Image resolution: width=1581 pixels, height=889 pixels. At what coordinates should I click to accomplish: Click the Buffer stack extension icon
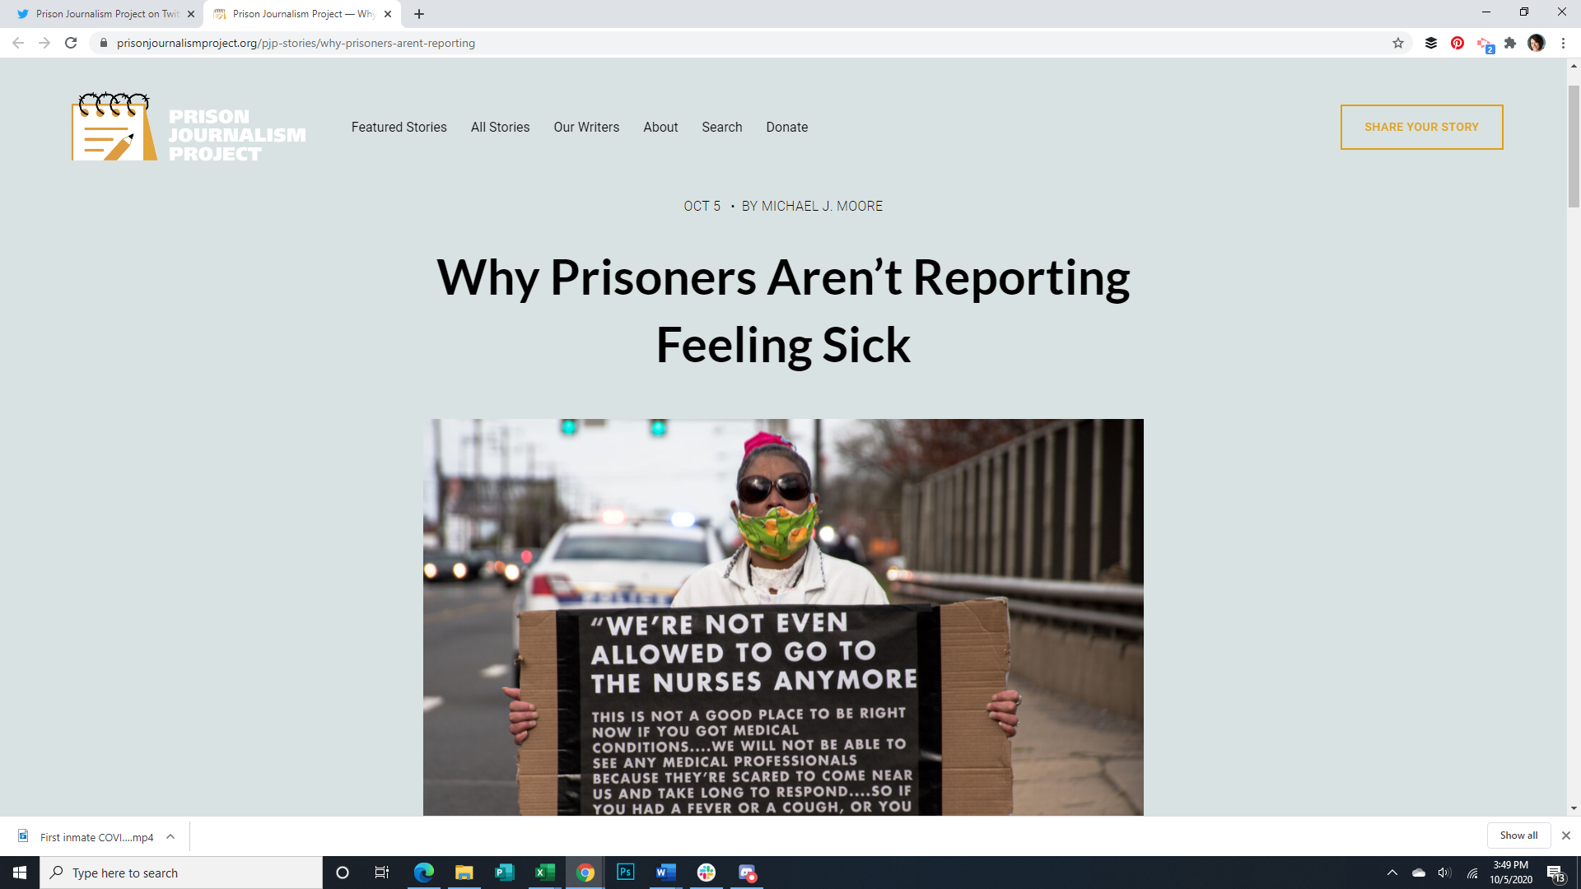tap(1431, 43)
